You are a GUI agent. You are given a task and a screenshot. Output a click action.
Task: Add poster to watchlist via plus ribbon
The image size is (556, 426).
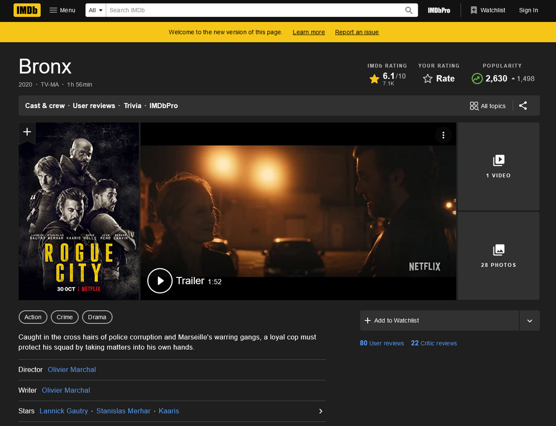(27, 133)
